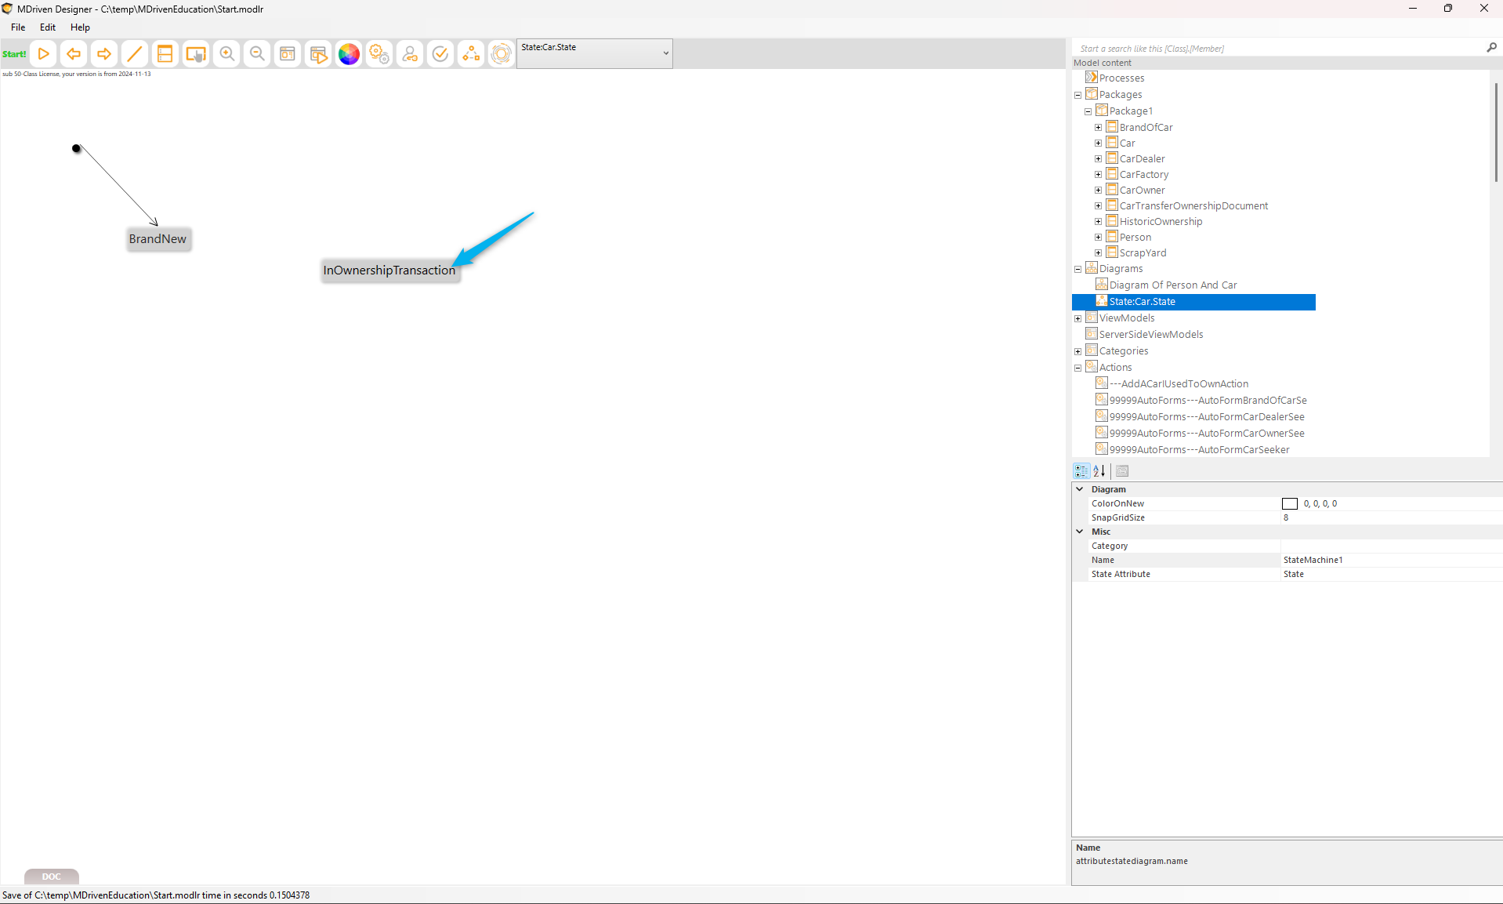The image size is (1503, 904).
Task: Open the State:Car.State diagram dropdown
Action: [665, 53]
